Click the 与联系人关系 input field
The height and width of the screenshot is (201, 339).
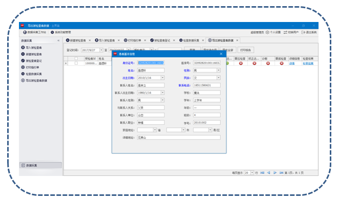coord(151,107)
